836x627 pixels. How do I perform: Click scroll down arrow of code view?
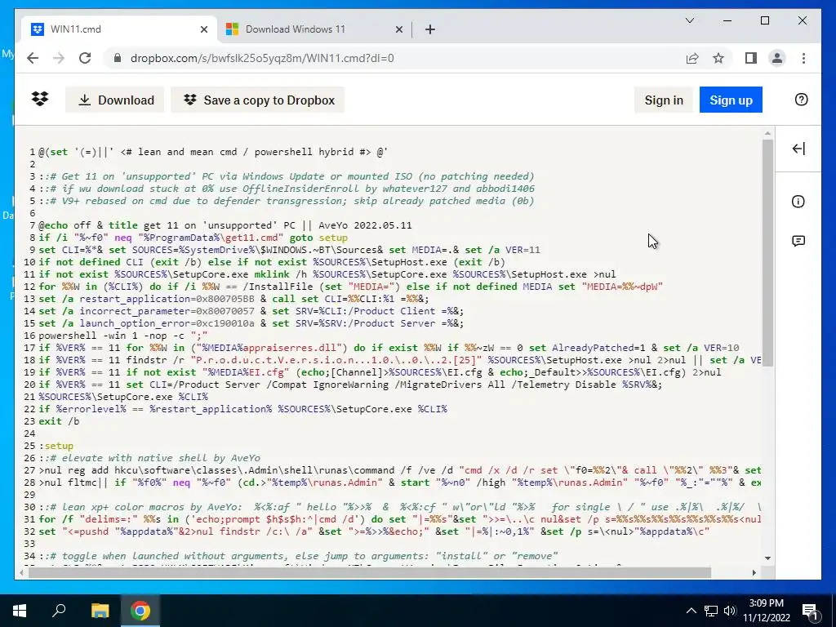tap(767, 558)
